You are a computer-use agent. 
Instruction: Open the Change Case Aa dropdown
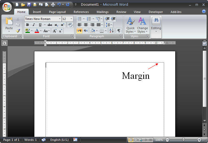click(46, 31)
